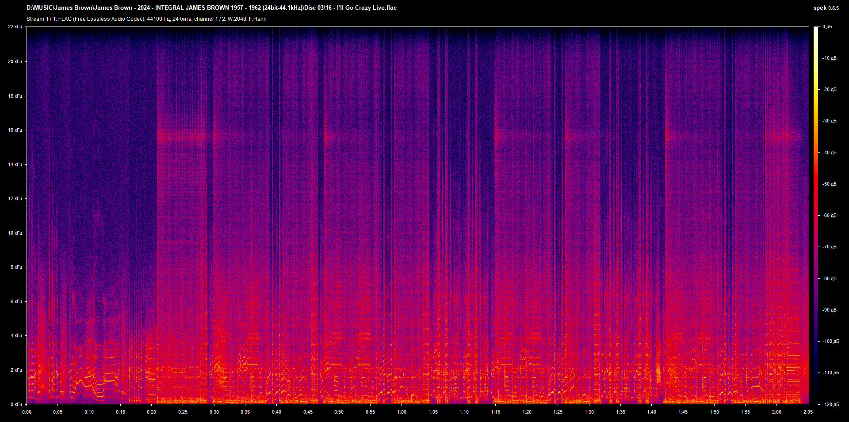Click the 20 кГц frequency axis label
The height and width of the screenshot is (422, 849).
tap(15, 61)
